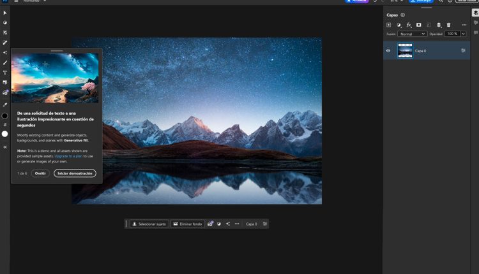Collapse the left toolbar with double chevron
Viewport: 479px width, 274px height.
click(x=5, y=147)
